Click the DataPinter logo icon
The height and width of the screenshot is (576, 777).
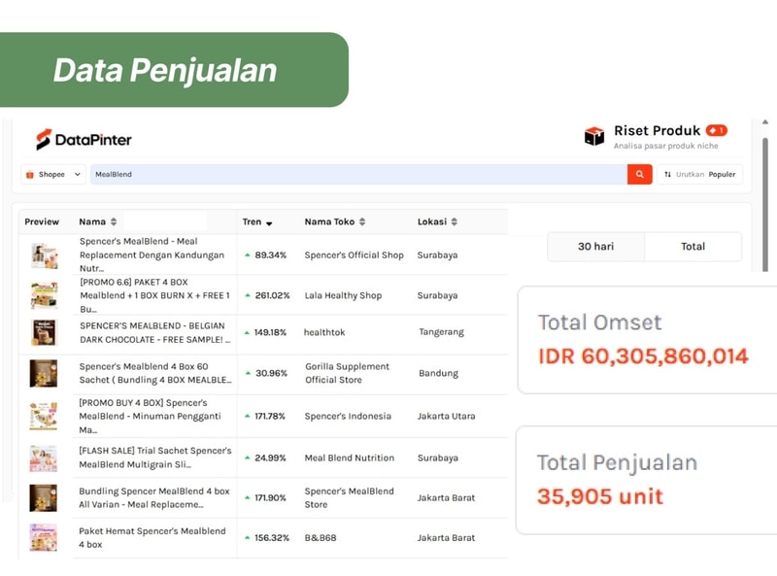pos(43,140)
